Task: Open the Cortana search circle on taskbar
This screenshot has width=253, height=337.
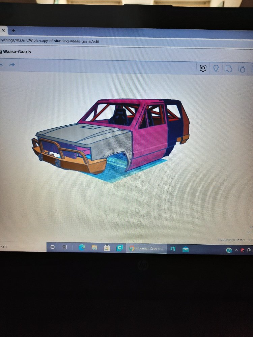Action: 52,247
